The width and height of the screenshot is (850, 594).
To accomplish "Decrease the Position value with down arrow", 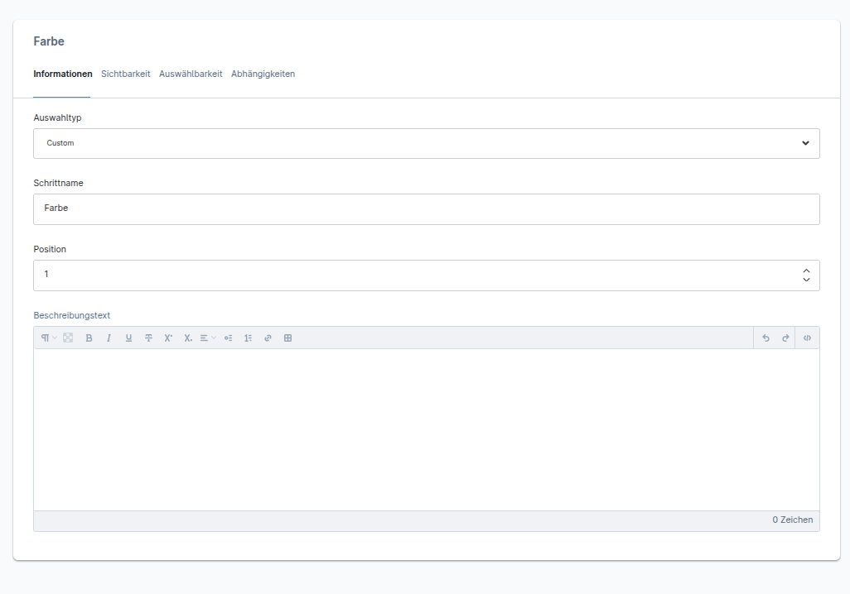I will click(806, 280).
